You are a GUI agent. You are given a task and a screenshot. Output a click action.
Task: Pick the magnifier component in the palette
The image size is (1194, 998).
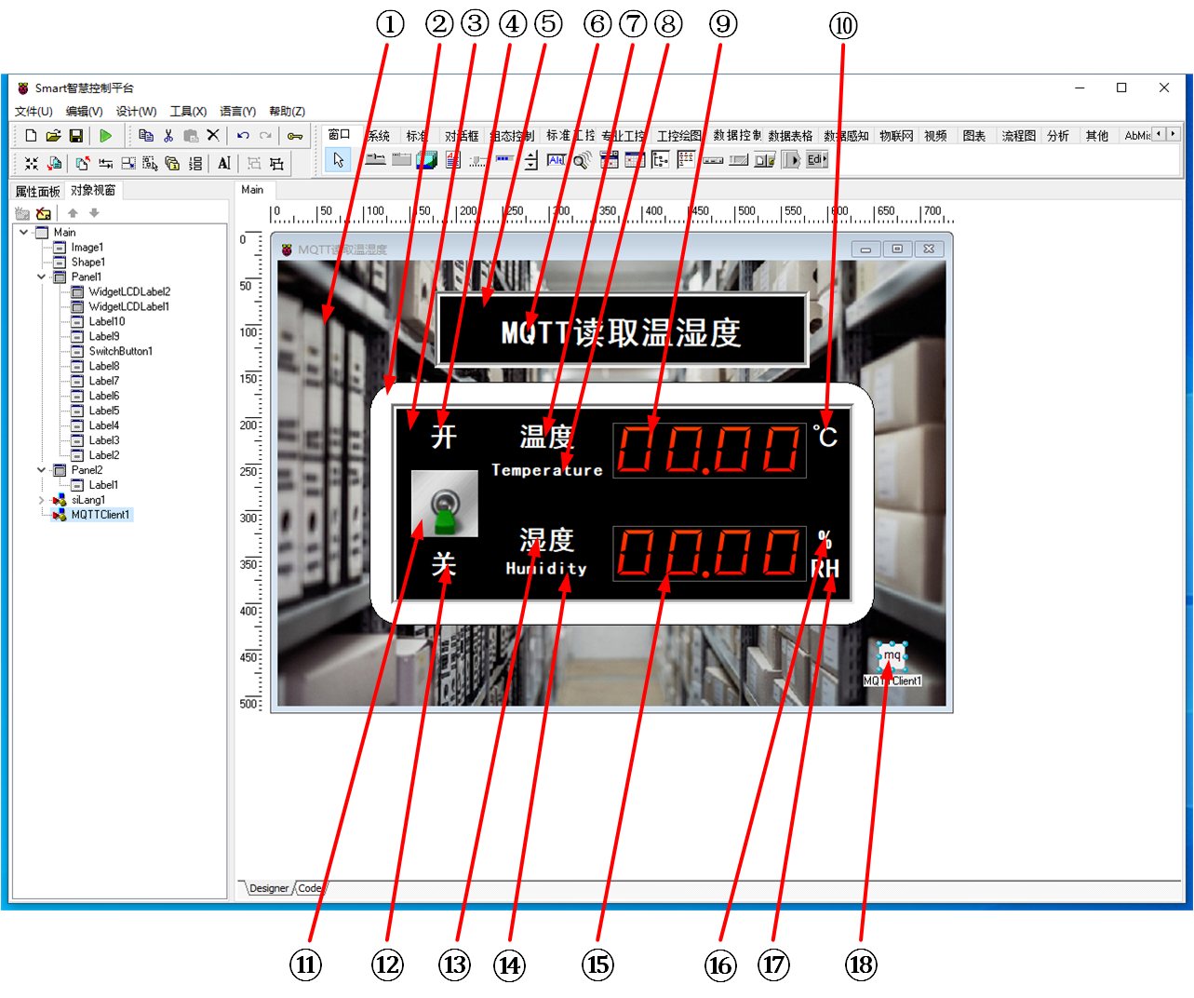582,160
